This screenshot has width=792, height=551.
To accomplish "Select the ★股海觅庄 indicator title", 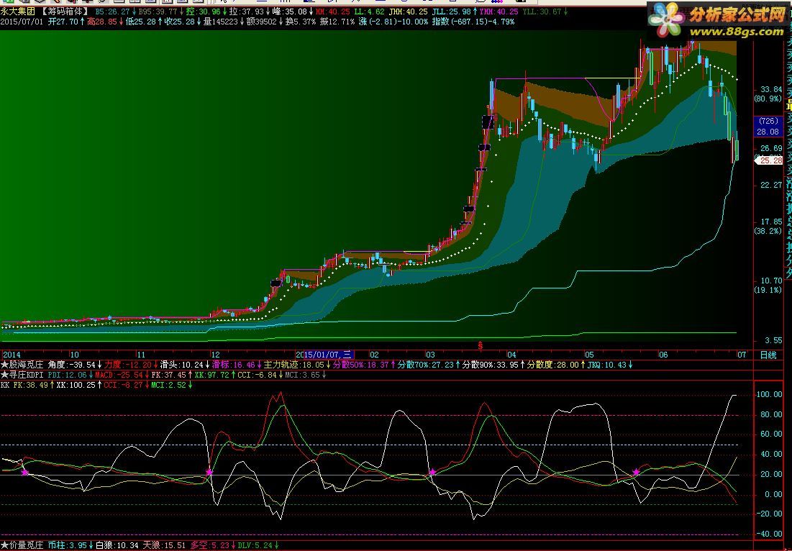I will pos(22,364).
